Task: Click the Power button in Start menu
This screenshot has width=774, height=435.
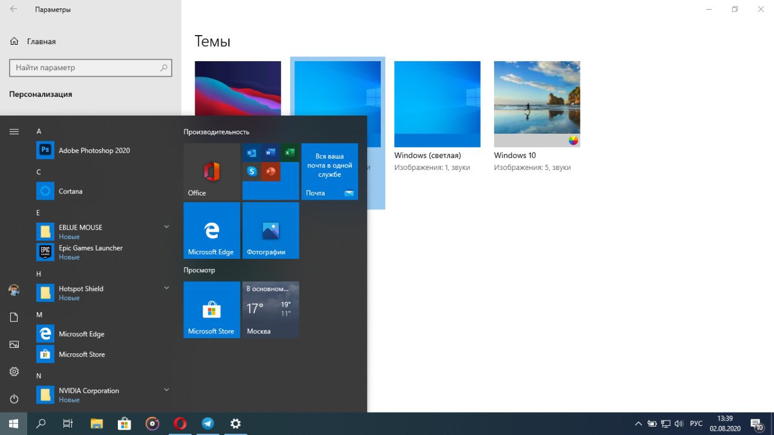Action: (x=14, y=399)
